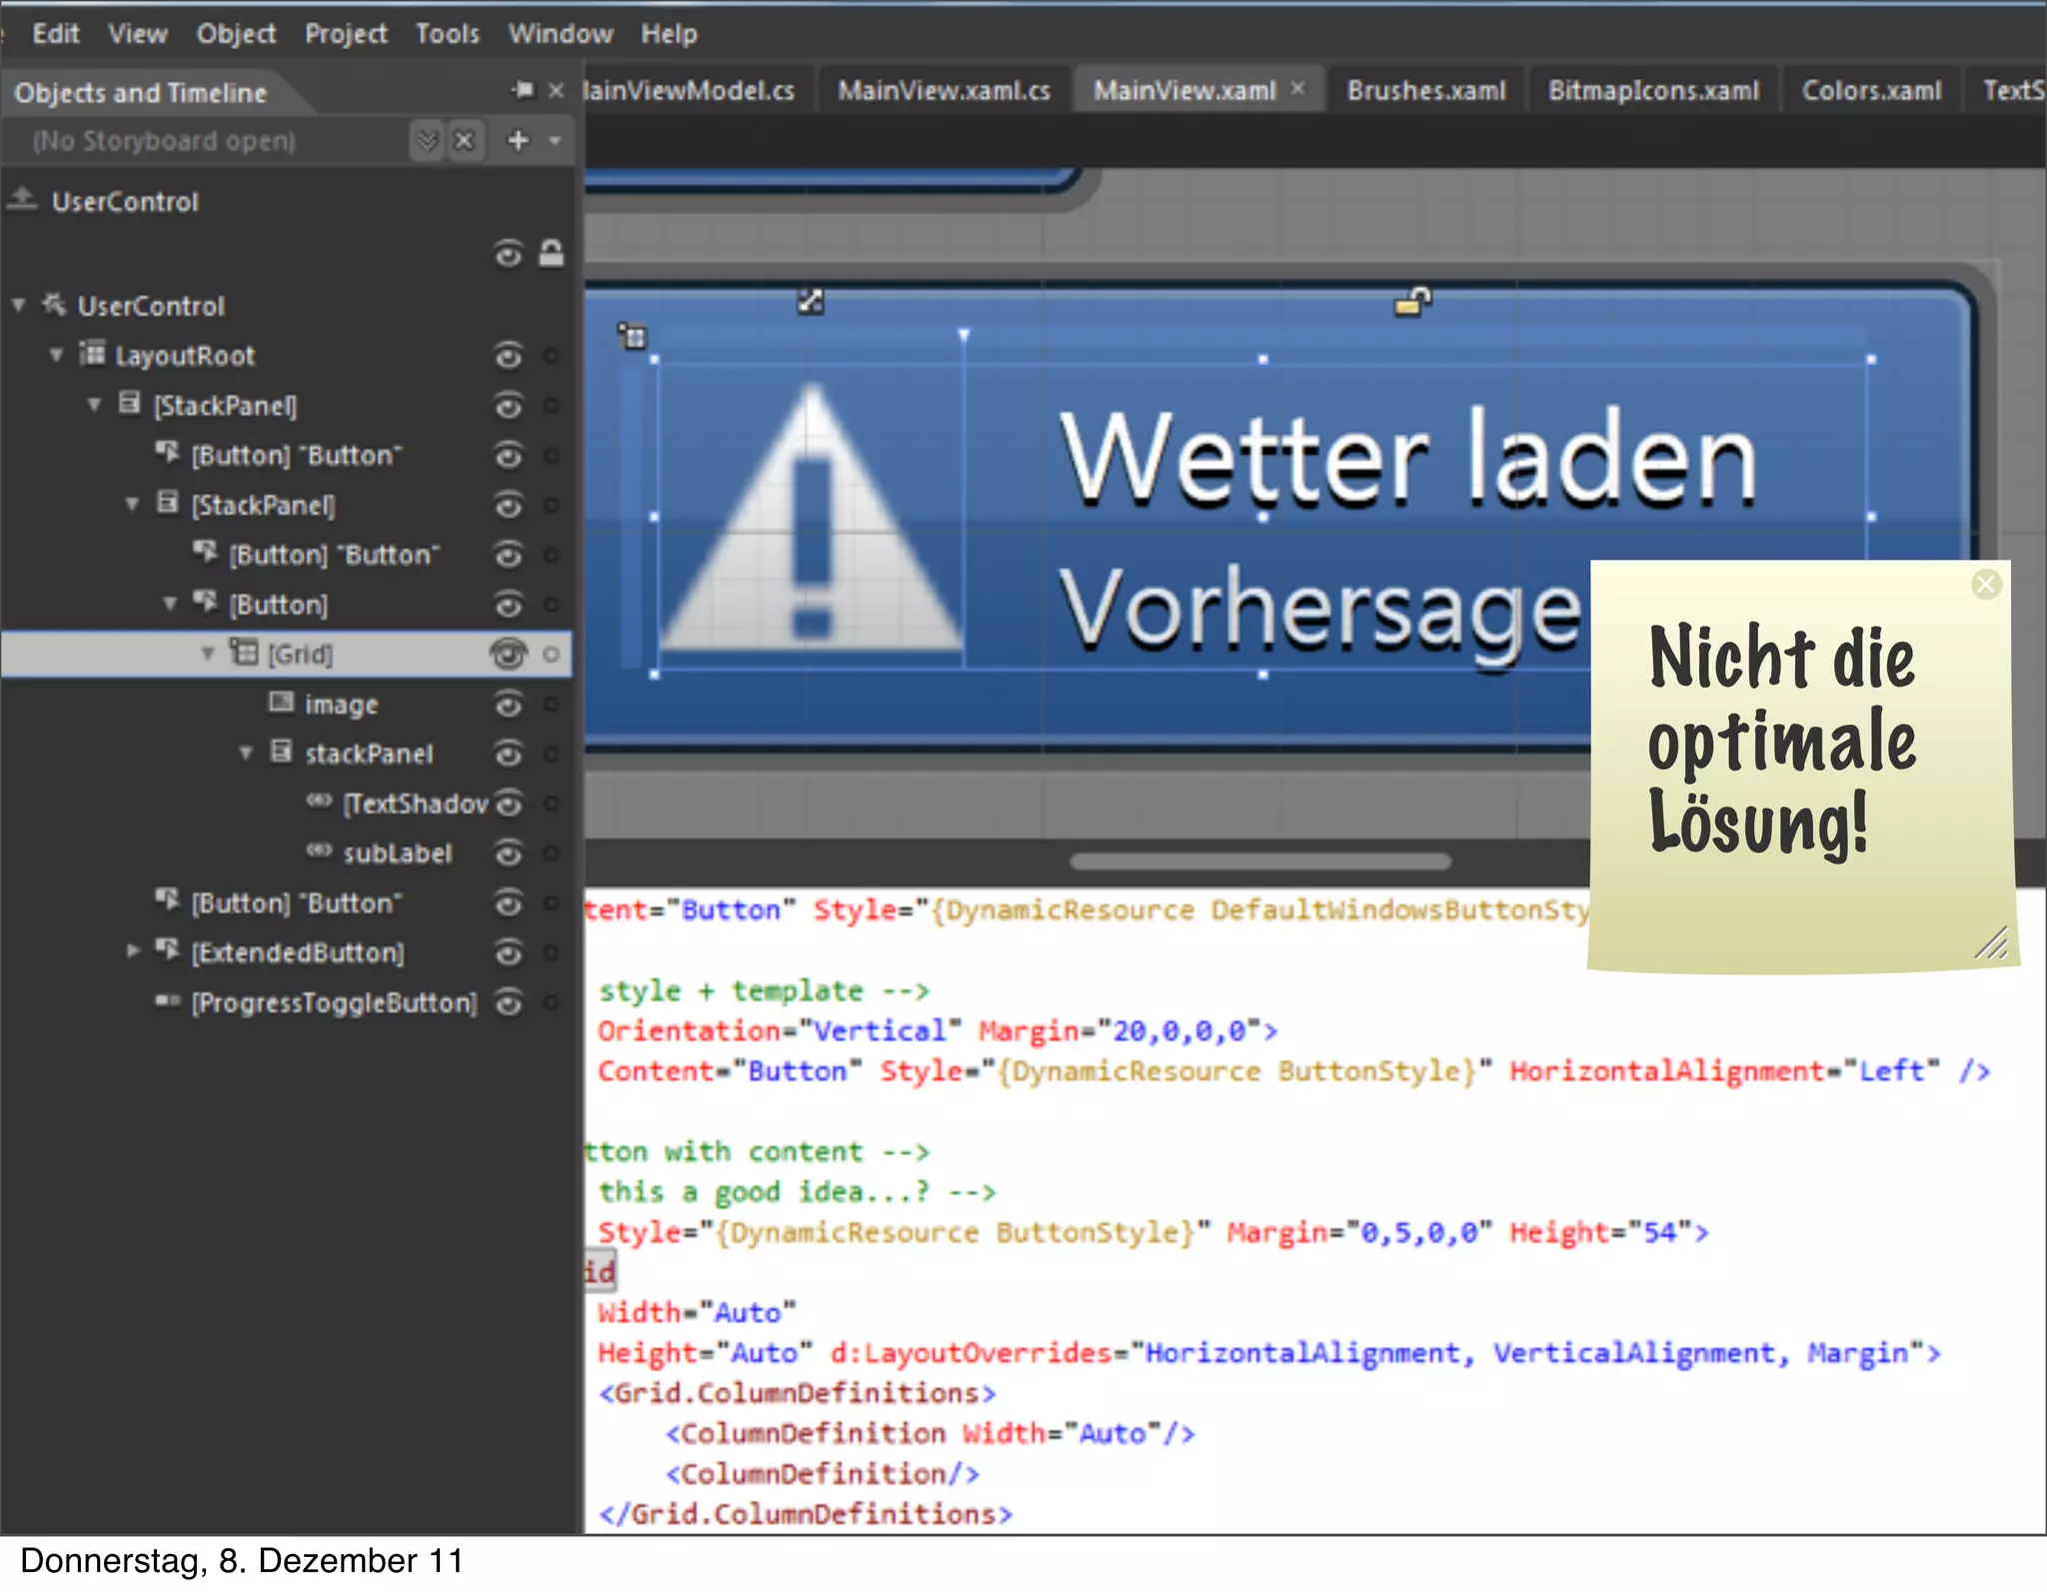Click the close storyboard X icon
Viewport: 2047px width, 1592px height.
coord(464,141)
